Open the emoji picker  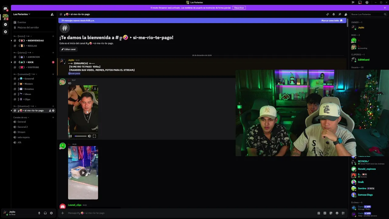[337, 213]
